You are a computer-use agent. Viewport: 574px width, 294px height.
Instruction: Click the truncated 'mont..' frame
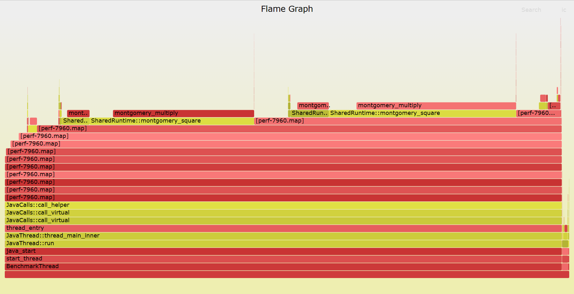tap(78, 113)
